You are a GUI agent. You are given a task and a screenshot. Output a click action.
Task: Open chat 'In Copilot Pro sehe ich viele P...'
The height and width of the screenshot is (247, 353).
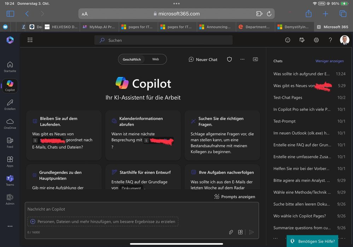[x=309, y=109]
